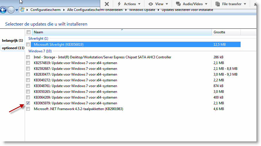Expand the File transfer dropdown arrow
This screenshot has height=146, width=261.
(245, 4)
